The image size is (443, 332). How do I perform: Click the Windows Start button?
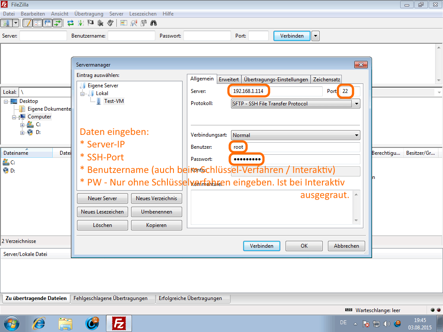(x=12, y=323)
